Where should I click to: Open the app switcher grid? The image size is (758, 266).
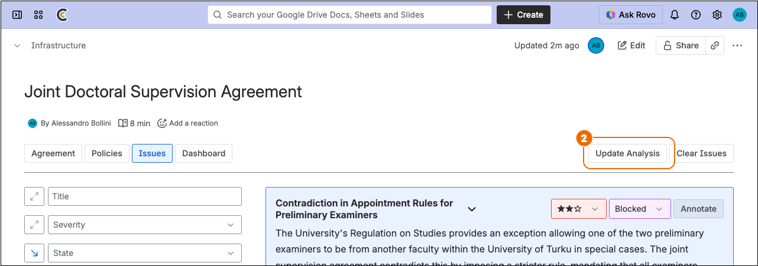38,15
